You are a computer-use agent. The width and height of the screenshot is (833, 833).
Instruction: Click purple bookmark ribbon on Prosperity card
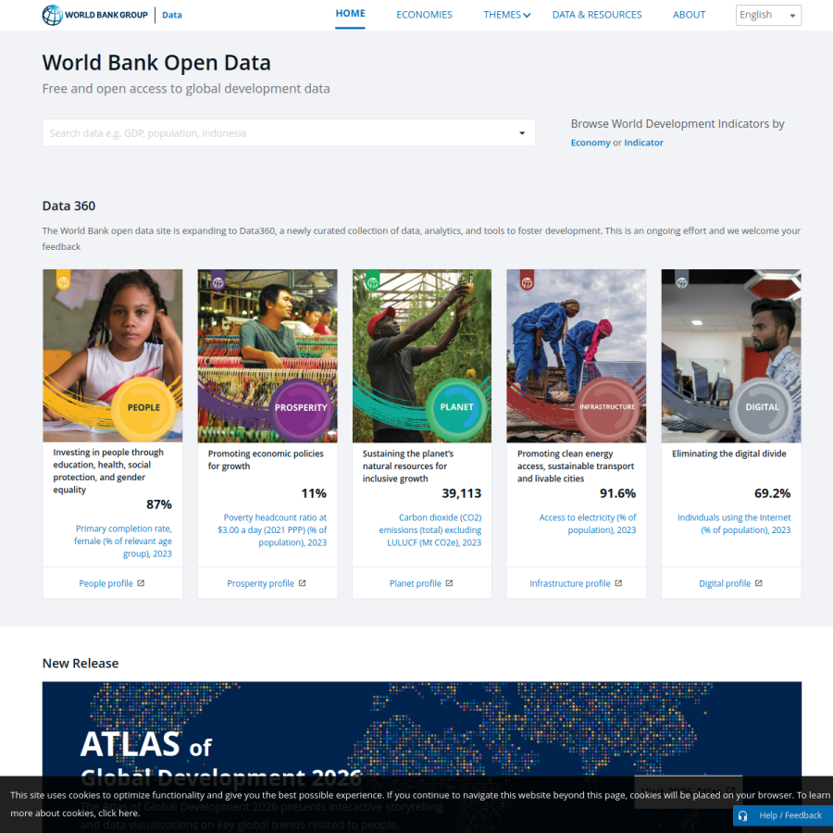218,280
